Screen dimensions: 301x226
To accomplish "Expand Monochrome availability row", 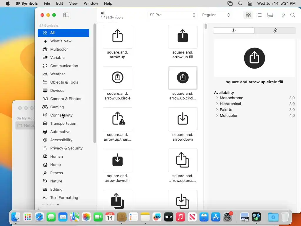I will coord(217,98).
